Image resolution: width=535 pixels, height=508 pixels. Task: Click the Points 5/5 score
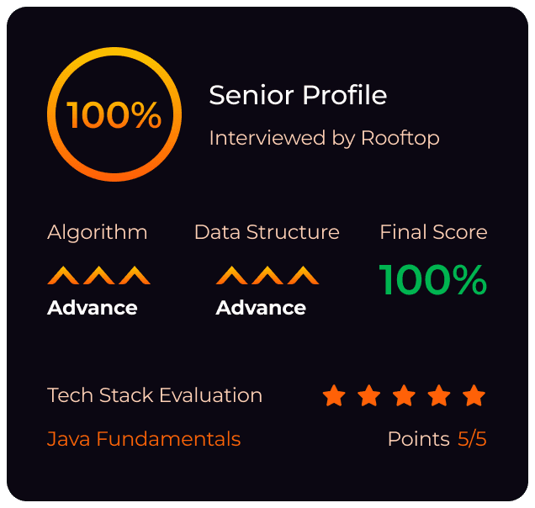click(437, 439)
